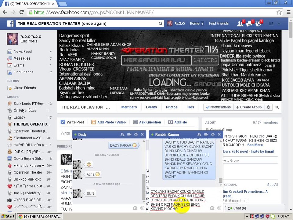Close the Dady chat window

142,134
